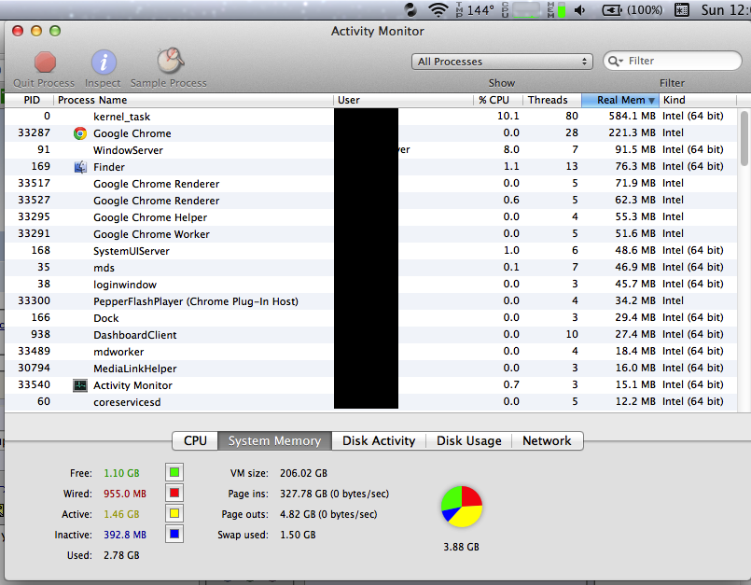
Task: Select the mds process row
Action: (370, 268)
